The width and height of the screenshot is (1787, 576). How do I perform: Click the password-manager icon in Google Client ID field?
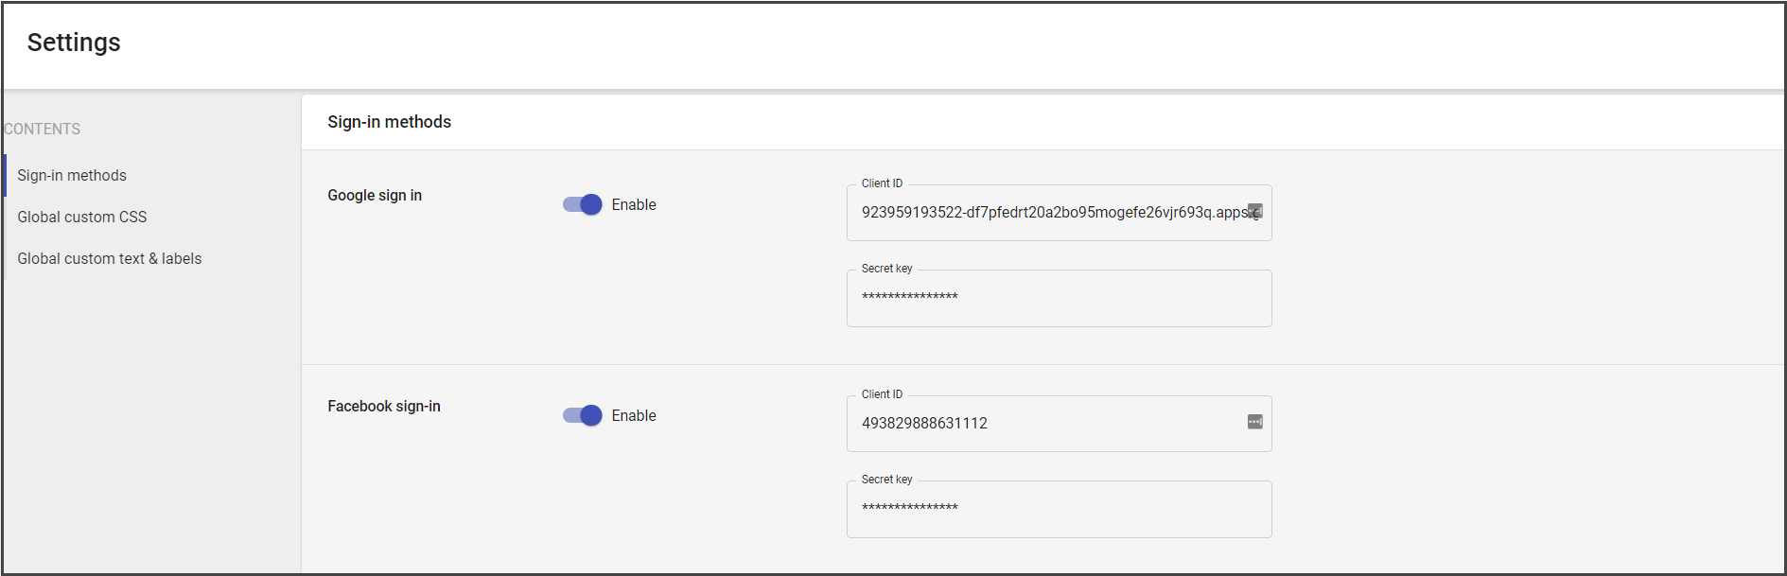tap(1254, 211)
